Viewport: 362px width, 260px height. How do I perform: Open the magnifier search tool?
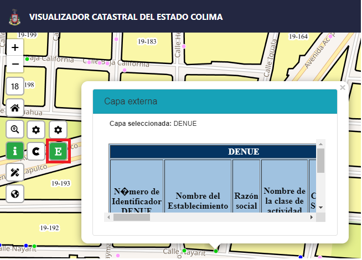coord(15,130)
